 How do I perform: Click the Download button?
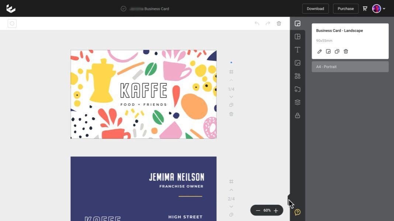315,8
